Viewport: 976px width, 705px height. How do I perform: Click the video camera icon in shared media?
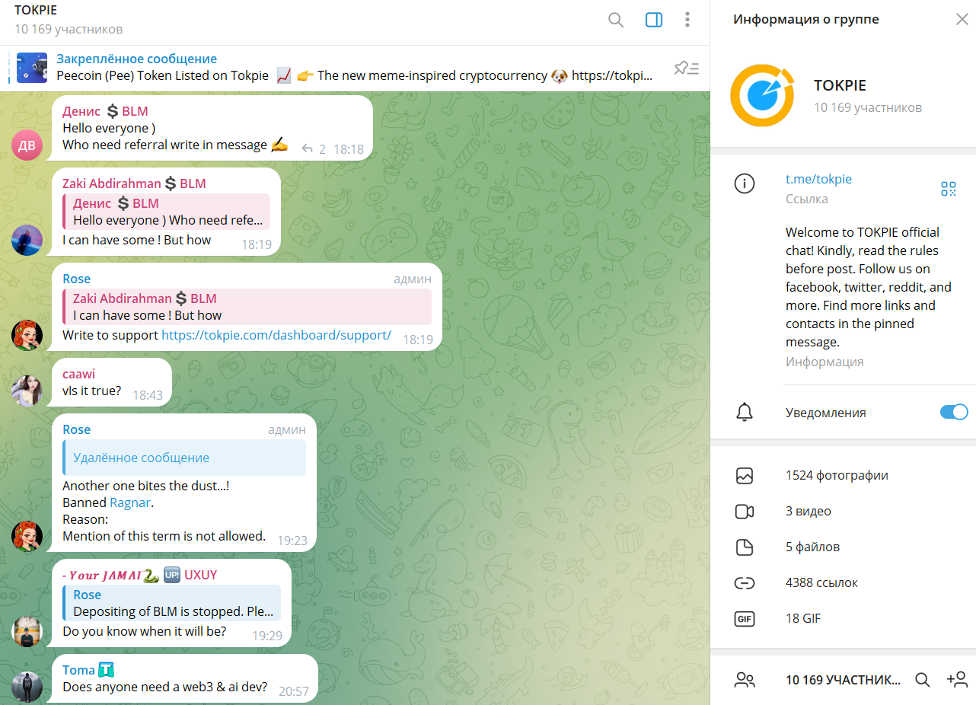click(744, 512)
